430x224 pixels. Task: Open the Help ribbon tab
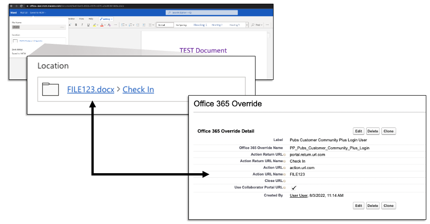[91, 19]
